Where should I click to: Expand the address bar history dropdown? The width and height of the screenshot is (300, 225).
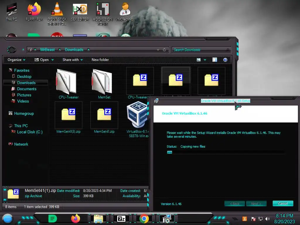coord(158,50)
